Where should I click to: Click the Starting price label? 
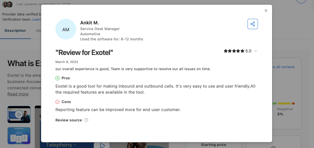214,145
